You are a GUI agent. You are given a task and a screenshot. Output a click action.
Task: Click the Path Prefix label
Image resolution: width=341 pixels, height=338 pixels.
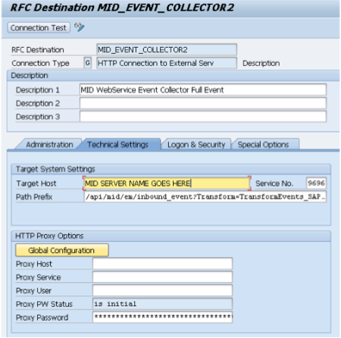(x=34, y=197)
